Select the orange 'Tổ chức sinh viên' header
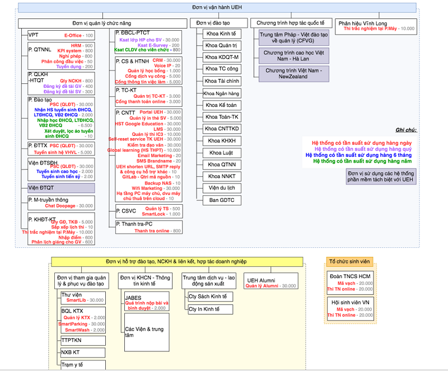448x371 pixels. click(349, 262)
